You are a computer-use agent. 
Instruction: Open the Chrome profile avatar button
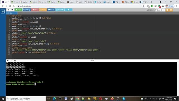pyautogui.click(x=170, y=6)
